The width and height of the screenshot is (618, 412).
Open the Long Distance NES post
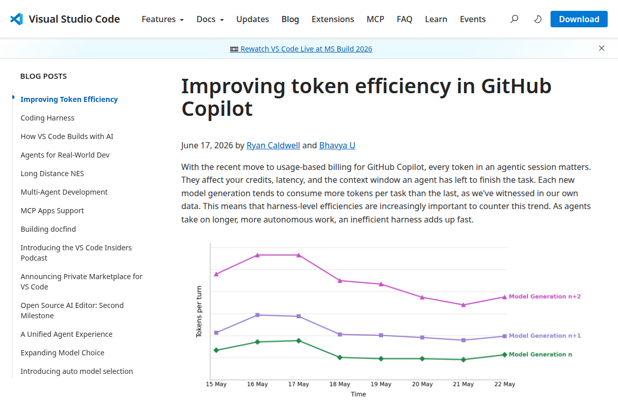(x=52, y=174)
